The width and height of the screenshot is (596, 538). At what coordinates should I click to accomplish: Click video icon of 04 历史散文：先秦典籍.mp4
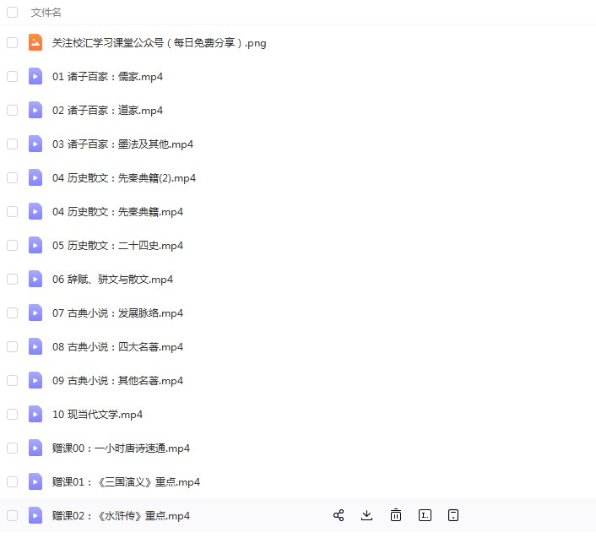click(x=35, y=211)
